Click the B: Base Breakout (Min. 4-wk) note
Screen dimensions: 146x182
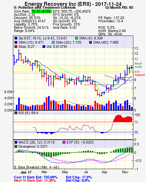[37, 167]
